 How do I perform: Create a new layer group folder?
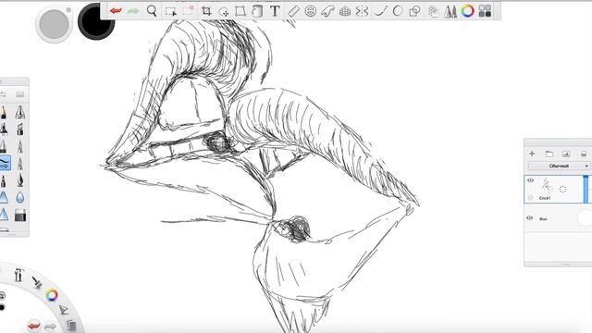pyautogui.click(x=549, y=154)
